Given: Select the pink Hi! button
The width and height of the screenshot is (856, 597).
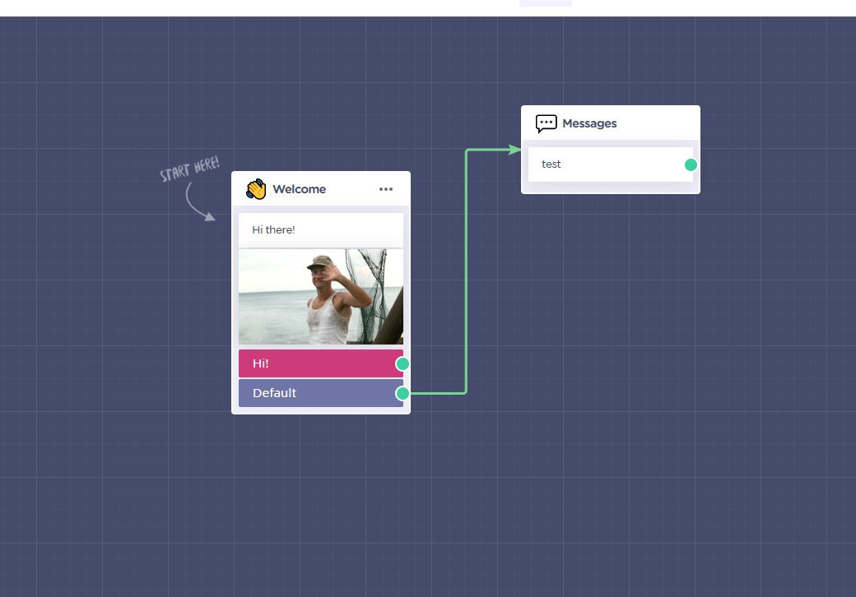Looking at the screenshot, I should [321, 363].
